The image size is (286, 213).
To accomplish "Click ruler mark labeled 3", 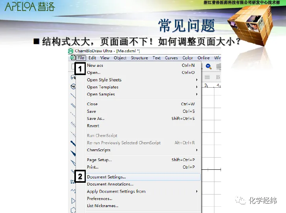I will [x=206, y=85].
